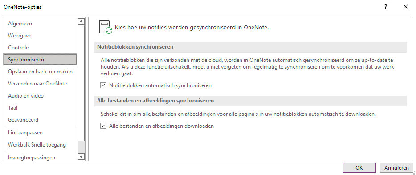Click the sidebar scroll down arrow
Screen dimensions: 416x175
pos(81,157)
